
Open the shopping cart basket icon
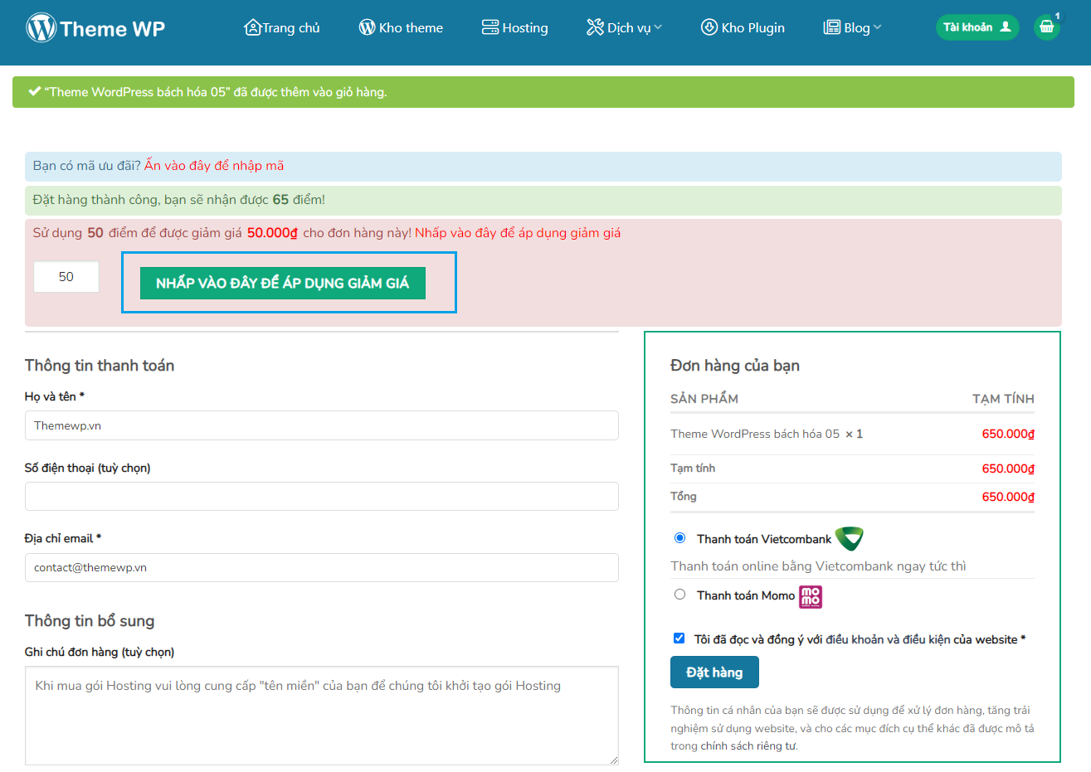point(1047,27)
